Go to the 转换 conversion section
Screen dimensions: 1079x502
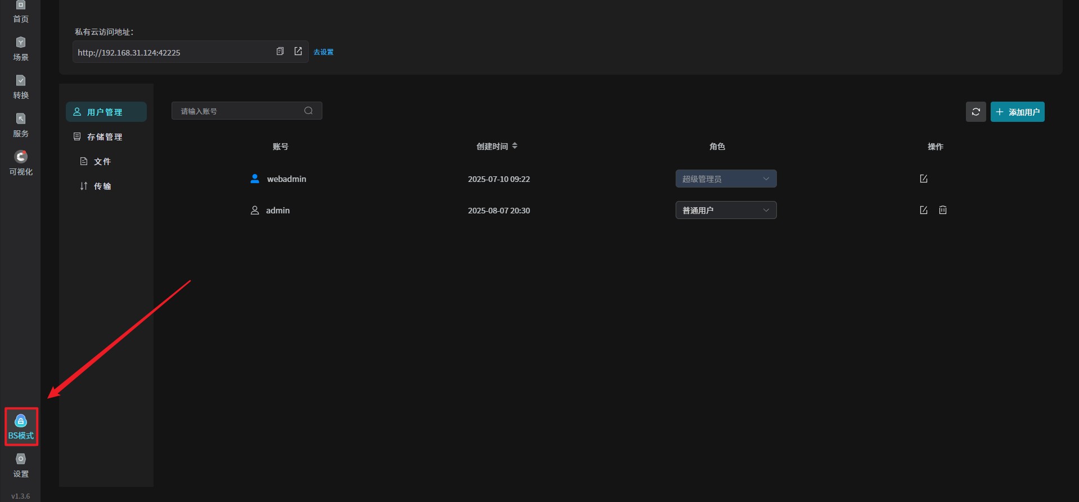(x=21, y=87)
